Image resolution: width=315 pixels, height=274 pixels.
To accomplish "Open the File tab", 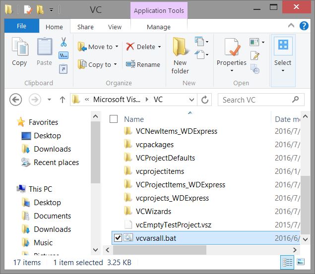I will coord(22,26).
